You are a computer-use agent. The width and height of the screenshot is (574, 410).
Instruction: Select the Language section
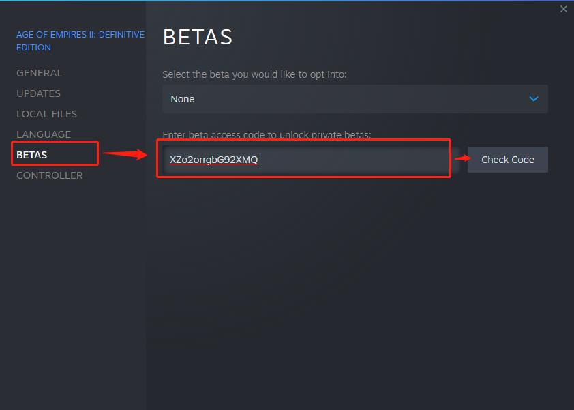(x=44, y=134)
